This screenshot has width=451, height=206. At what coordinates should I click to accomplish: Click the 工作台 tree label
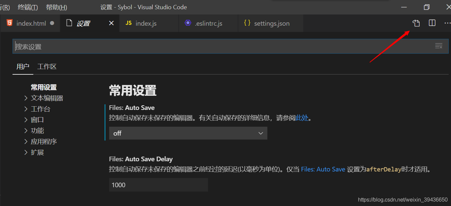pyautogui.click(x=41, y=109)
